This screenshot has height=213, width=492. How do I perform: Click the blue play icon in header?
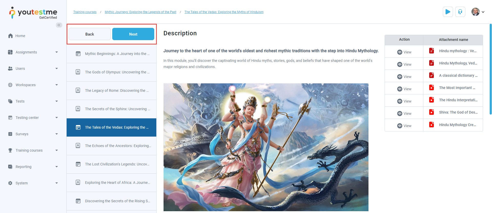click(x=448, y=12)
